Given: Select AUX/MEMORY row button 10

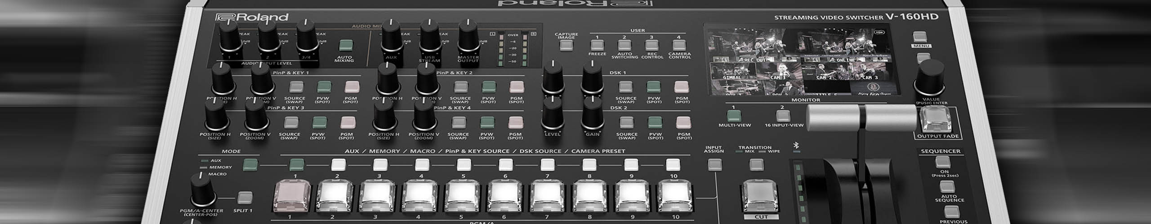Looking at the screenshot, I should [x=673, y=165].
